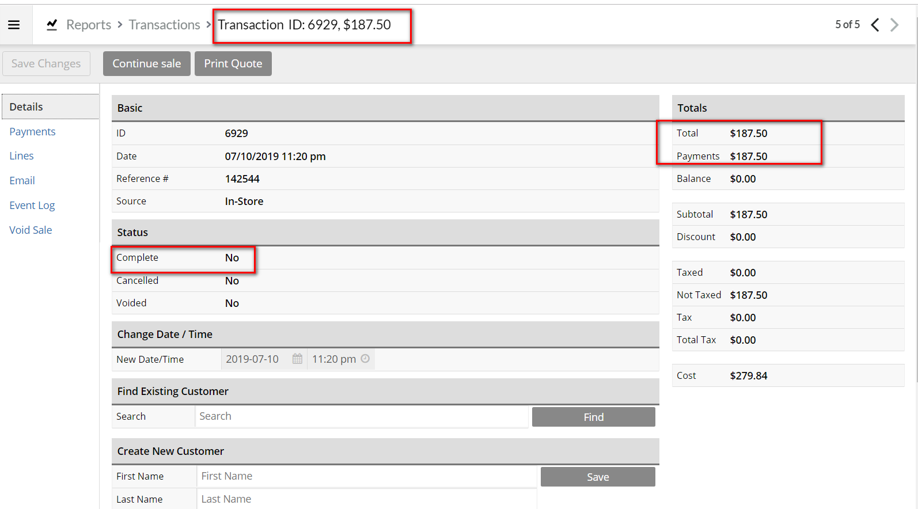Viewport: 918px width, 509px height.
Task: Select the Details sidebar tab
Action: click(x=26, y=107)
